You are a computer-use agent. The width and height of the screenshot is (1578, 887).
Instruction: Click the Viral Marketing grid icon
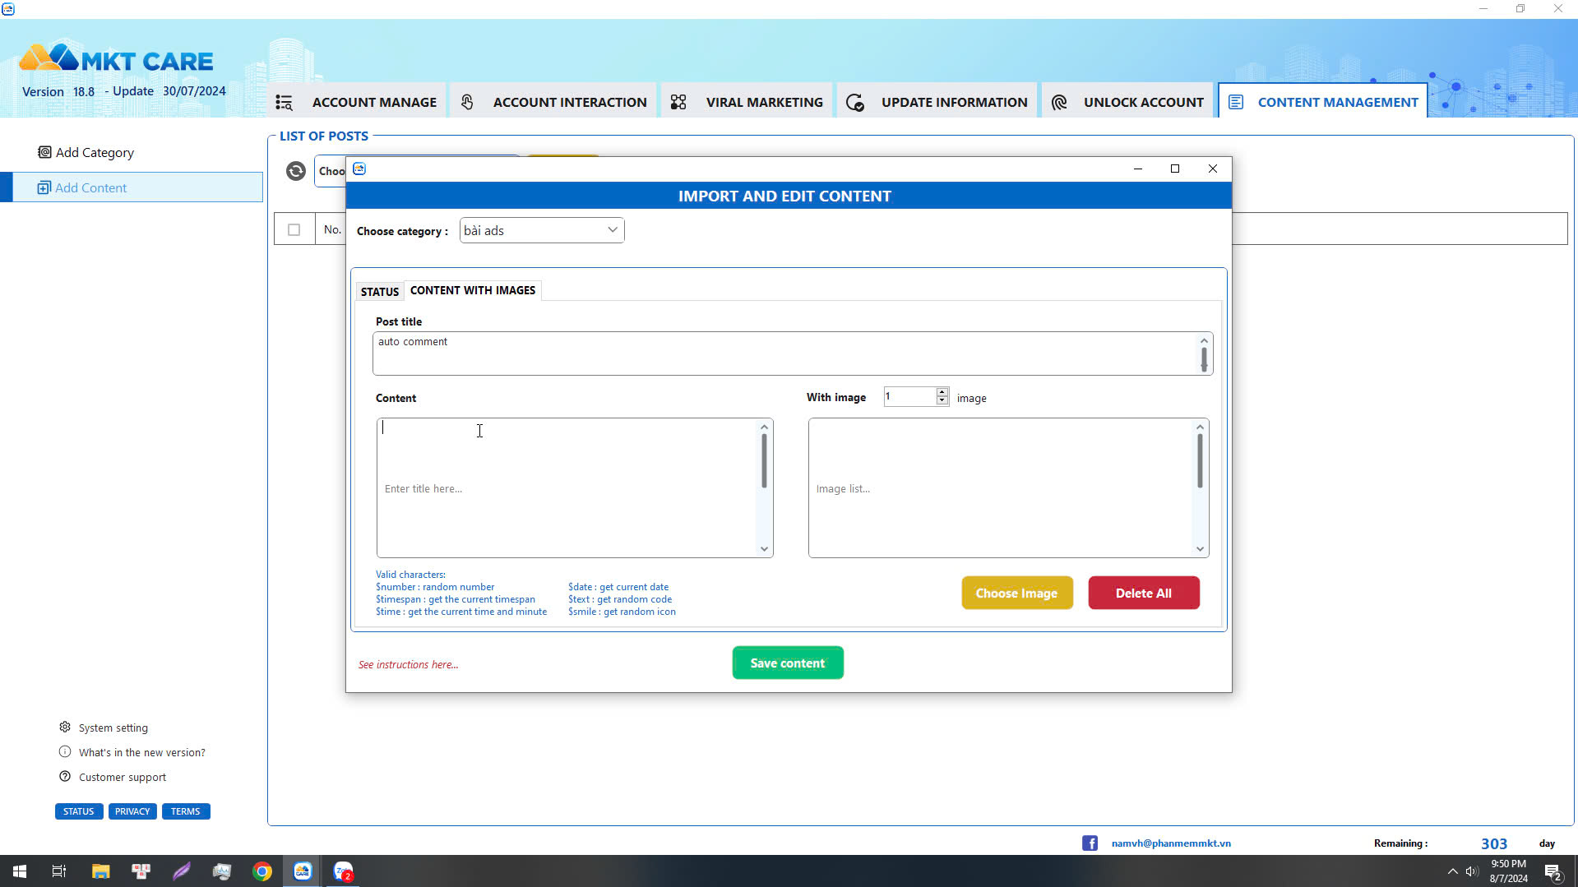point(678,102)
